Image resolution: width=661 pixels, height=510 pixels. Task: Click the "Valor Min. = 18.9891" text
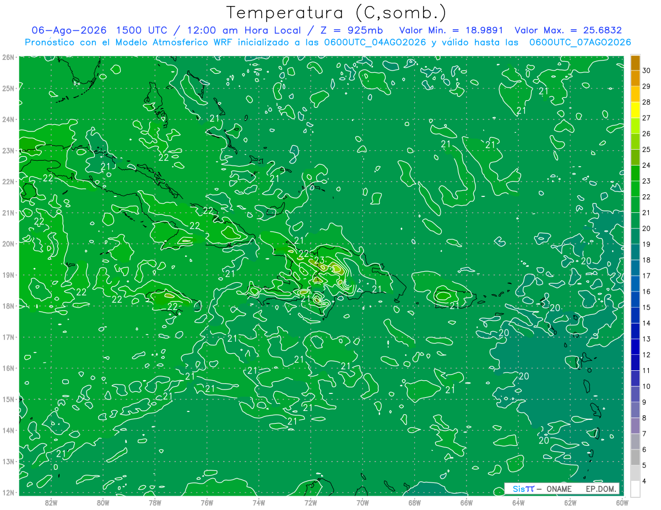[x=451, y=30]
